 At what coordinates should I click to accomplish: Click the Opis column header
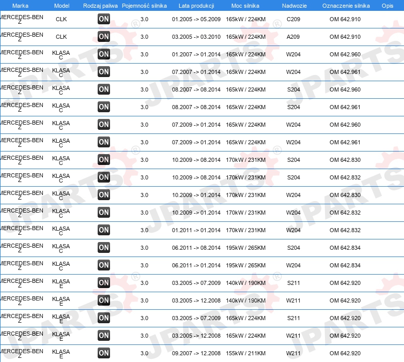tap(387, 6)
